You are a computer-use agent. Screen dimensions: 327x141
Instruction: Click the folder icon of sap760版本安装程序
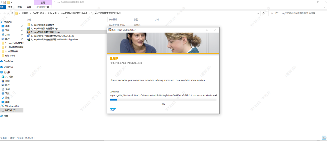(29, 25)
